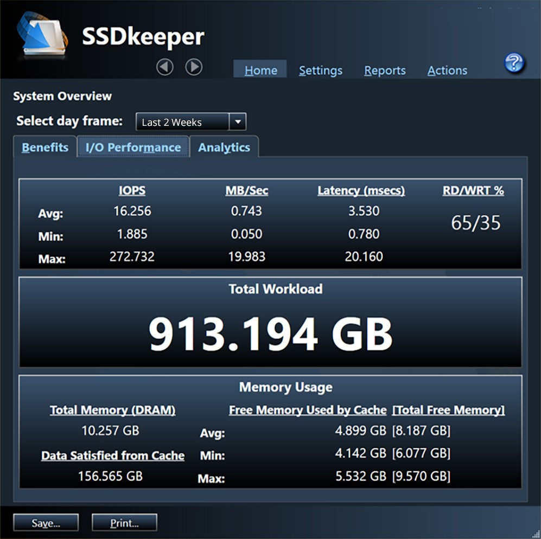Click minimum free memory [6.077 GB]
Viewport: 541px width, 539px height.
pos(421,453)
